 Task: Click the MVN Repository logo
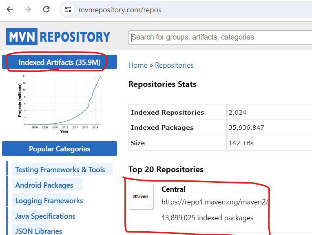click(x=58, y=37)
